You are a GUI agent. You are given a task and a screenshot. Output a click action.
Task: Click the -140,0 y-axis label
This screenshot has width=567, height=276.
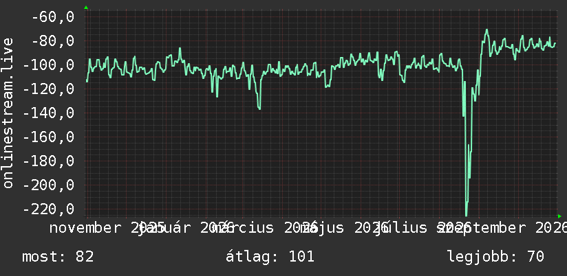[49, 113]
